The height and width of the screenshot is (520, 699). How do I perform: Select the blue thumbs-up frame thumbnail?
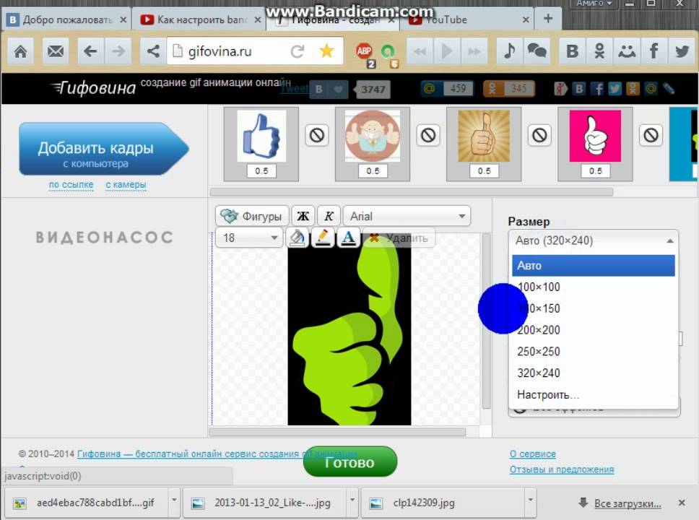pyautogui.click(x=261, y=136)
